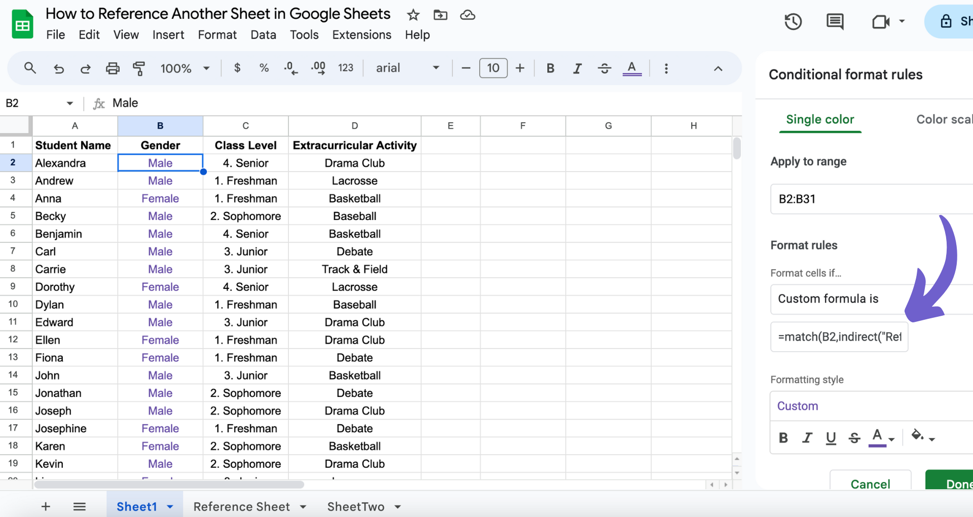Apply strikethrough formatting
Viewport: 973px width, 517px height.
coord(605,68)
